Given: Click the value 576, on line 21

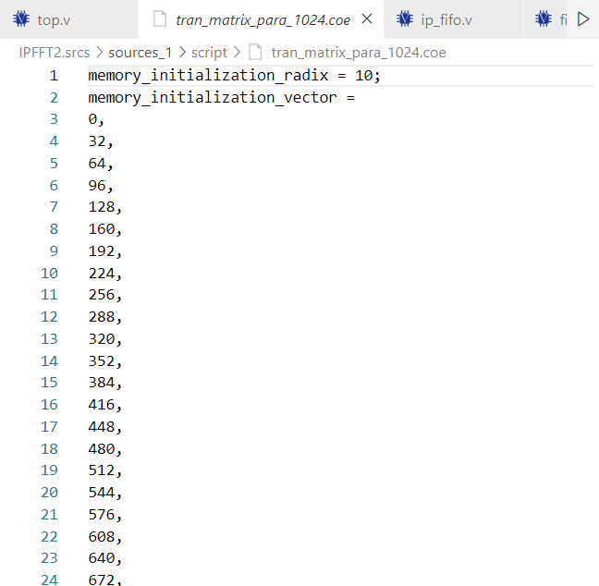Looking at the screenshot, I should point(105,515).
